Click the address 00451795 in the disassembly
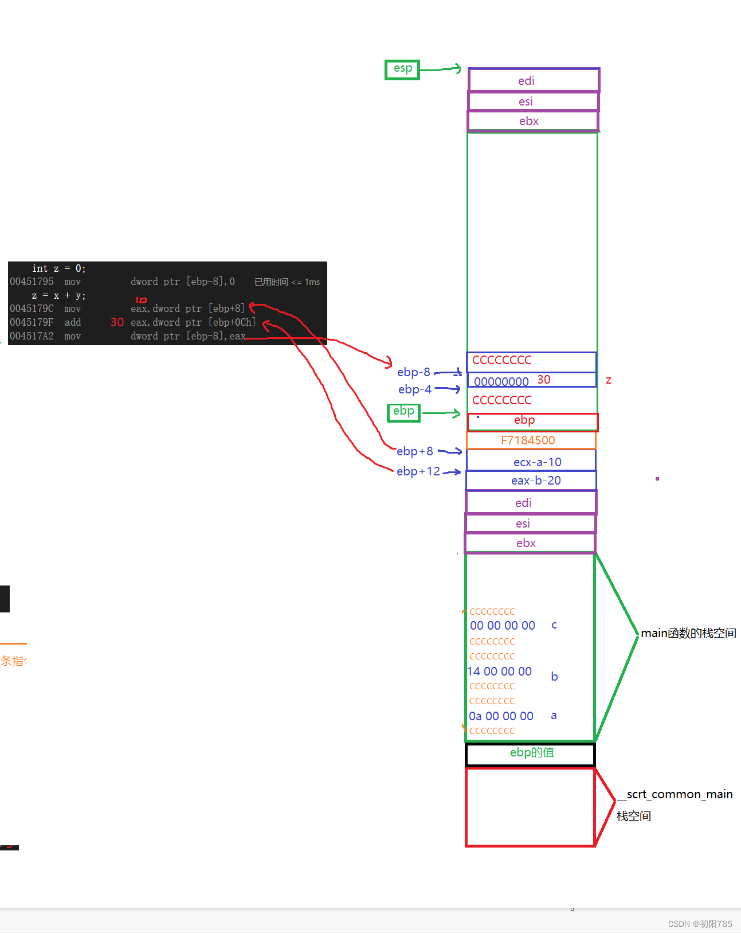Screen dimensions: 741x933 coord(32,282)
